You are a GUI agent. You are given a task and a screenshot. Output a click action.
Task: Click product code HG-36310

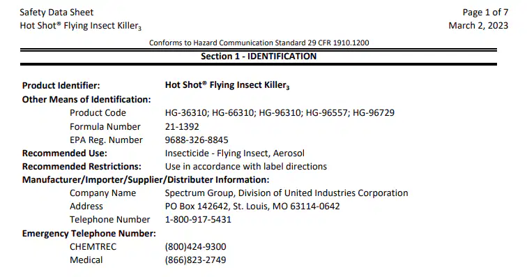[186, 113]
